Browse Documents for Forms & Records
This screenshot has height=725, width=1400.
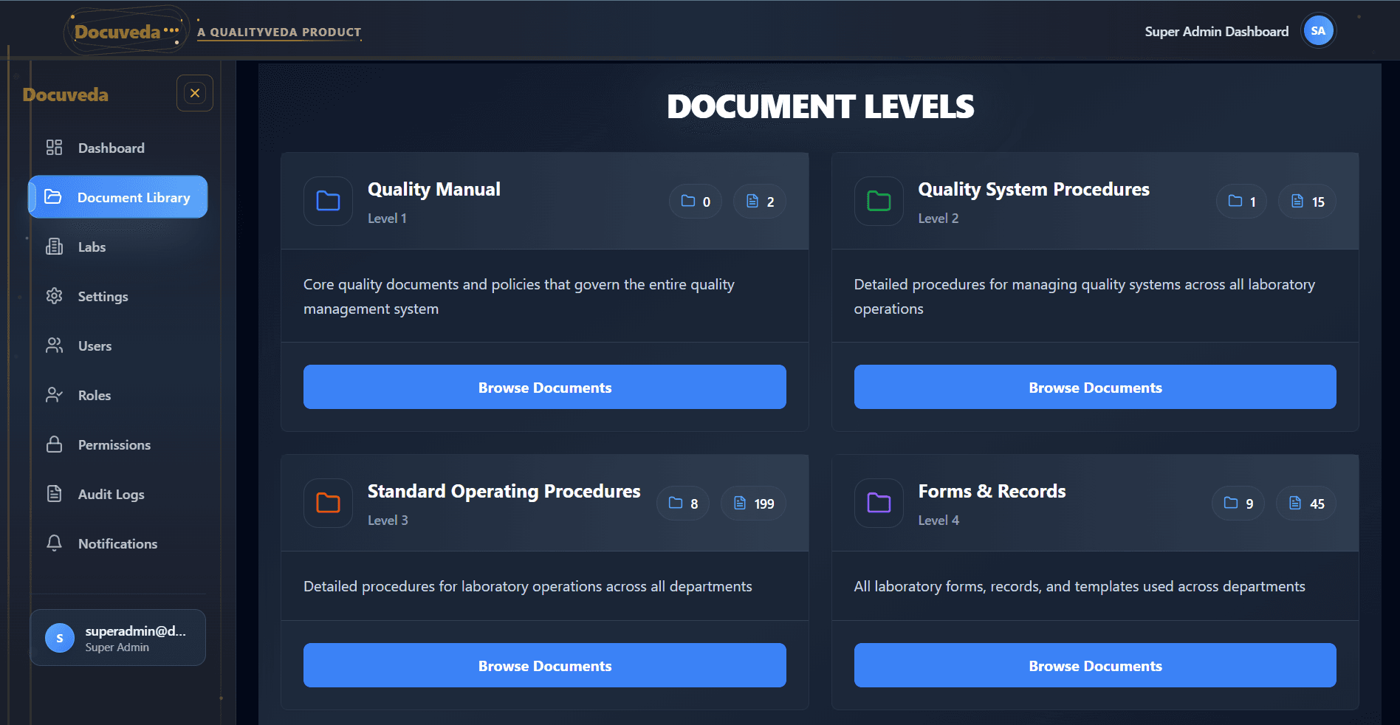1095,665
